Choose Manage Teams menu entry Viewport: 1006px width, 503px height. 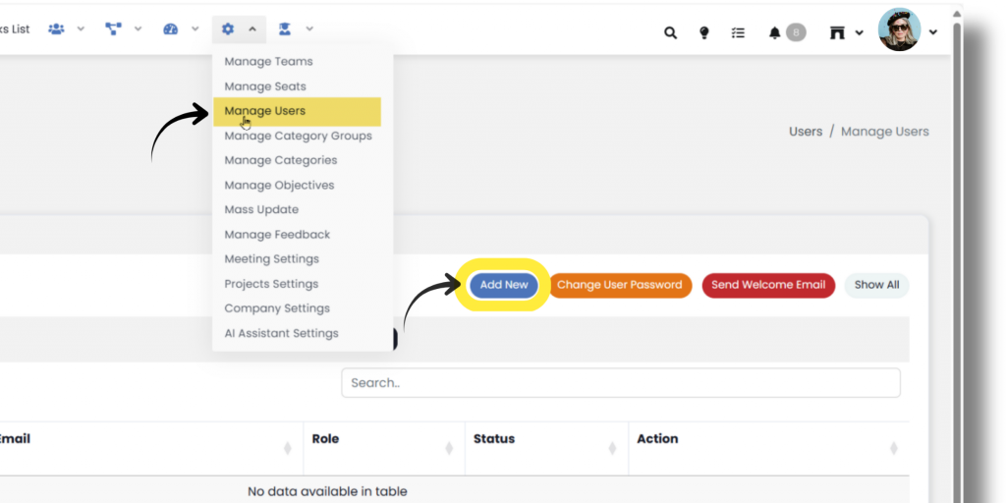tap(268, 61)
